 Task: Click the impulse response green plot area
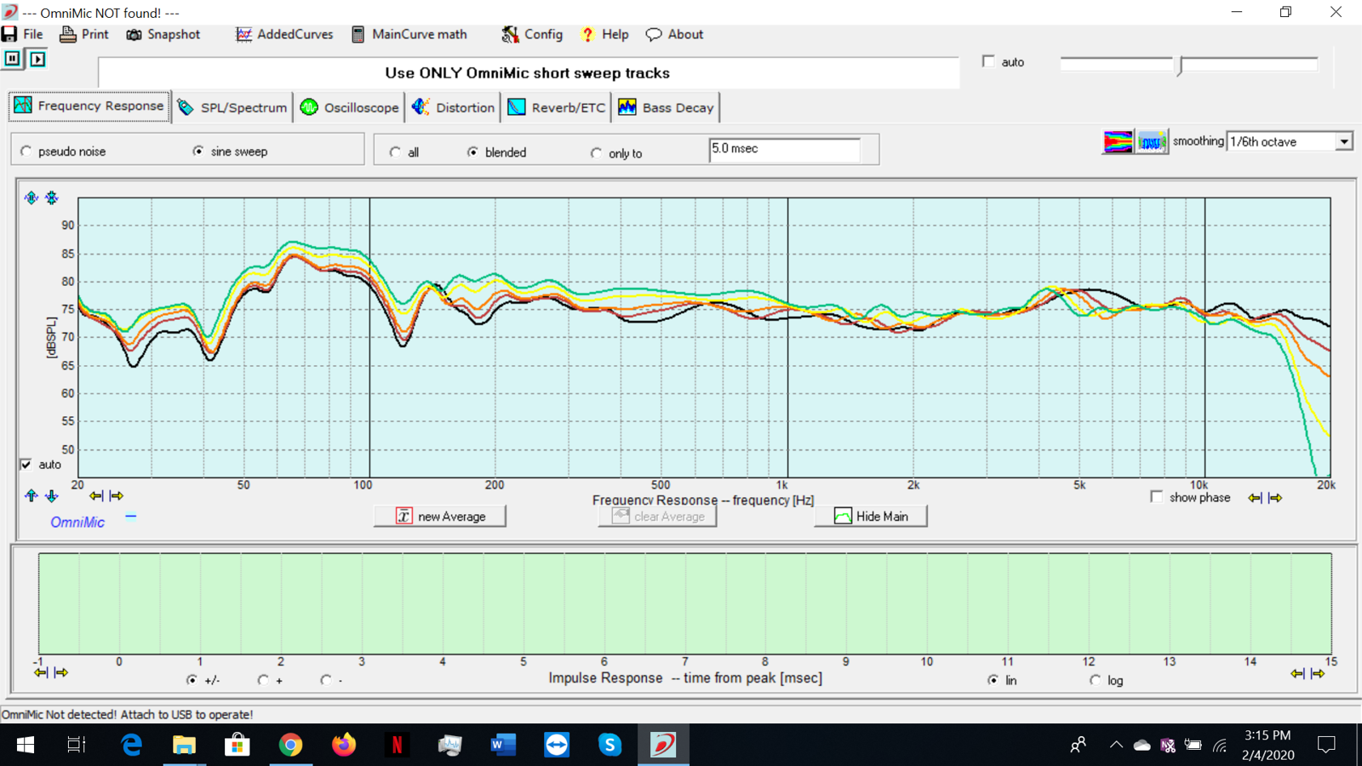pyautogui.click(x=684, y=603)
